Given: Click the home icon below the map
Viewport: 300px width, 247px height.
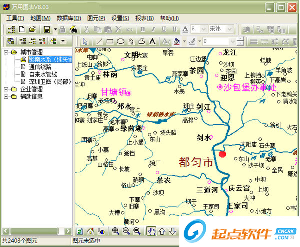Looking at the screenshot, I should tap(90, 231).
